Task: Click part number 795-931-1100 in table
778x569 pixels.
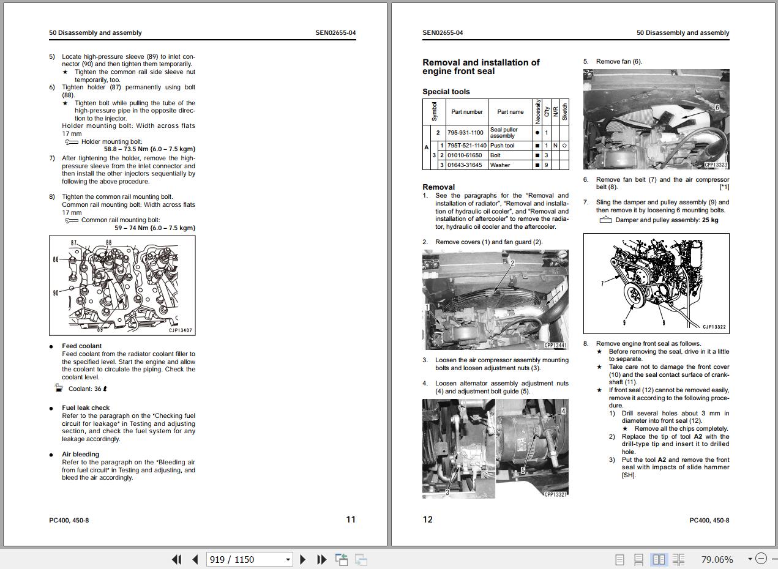Action: (x=465, y=133)
